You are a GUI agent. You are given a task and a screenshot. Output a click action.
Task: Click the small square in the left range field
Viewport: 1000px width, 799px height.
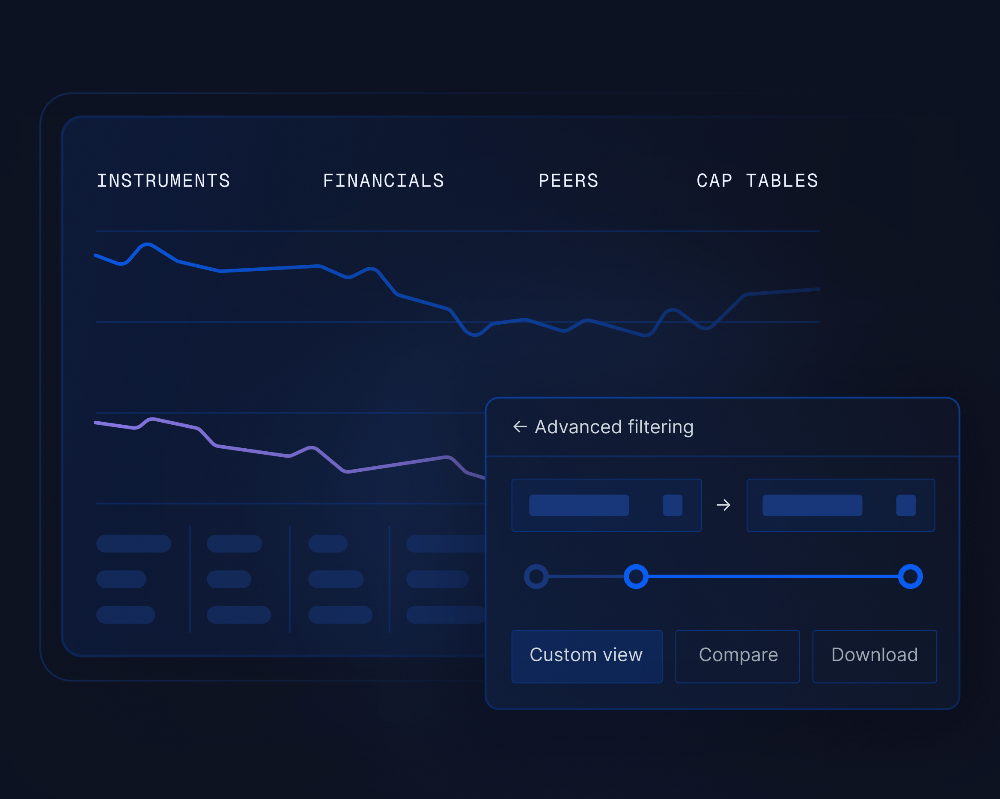click(x=673, y=505)
